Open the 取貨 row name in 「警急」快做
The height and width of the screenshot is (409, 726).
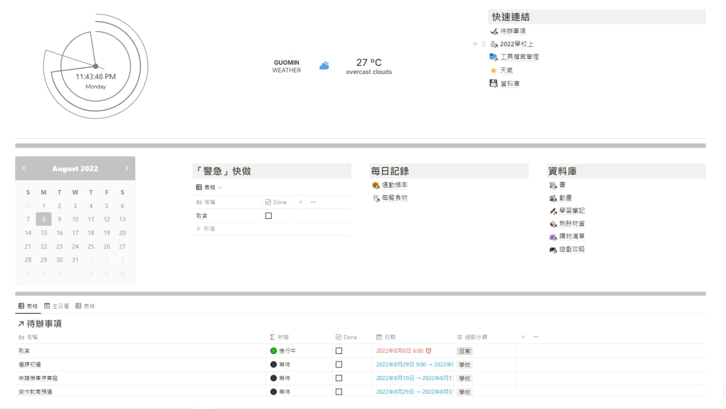coord(202,216)
